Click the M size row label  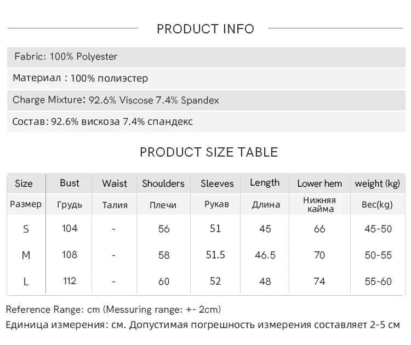click(26, 255)
